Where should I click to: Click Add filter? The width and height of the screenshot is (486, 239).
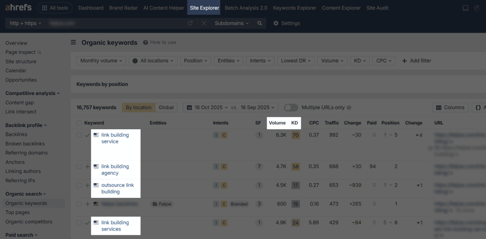click(417, 61)
